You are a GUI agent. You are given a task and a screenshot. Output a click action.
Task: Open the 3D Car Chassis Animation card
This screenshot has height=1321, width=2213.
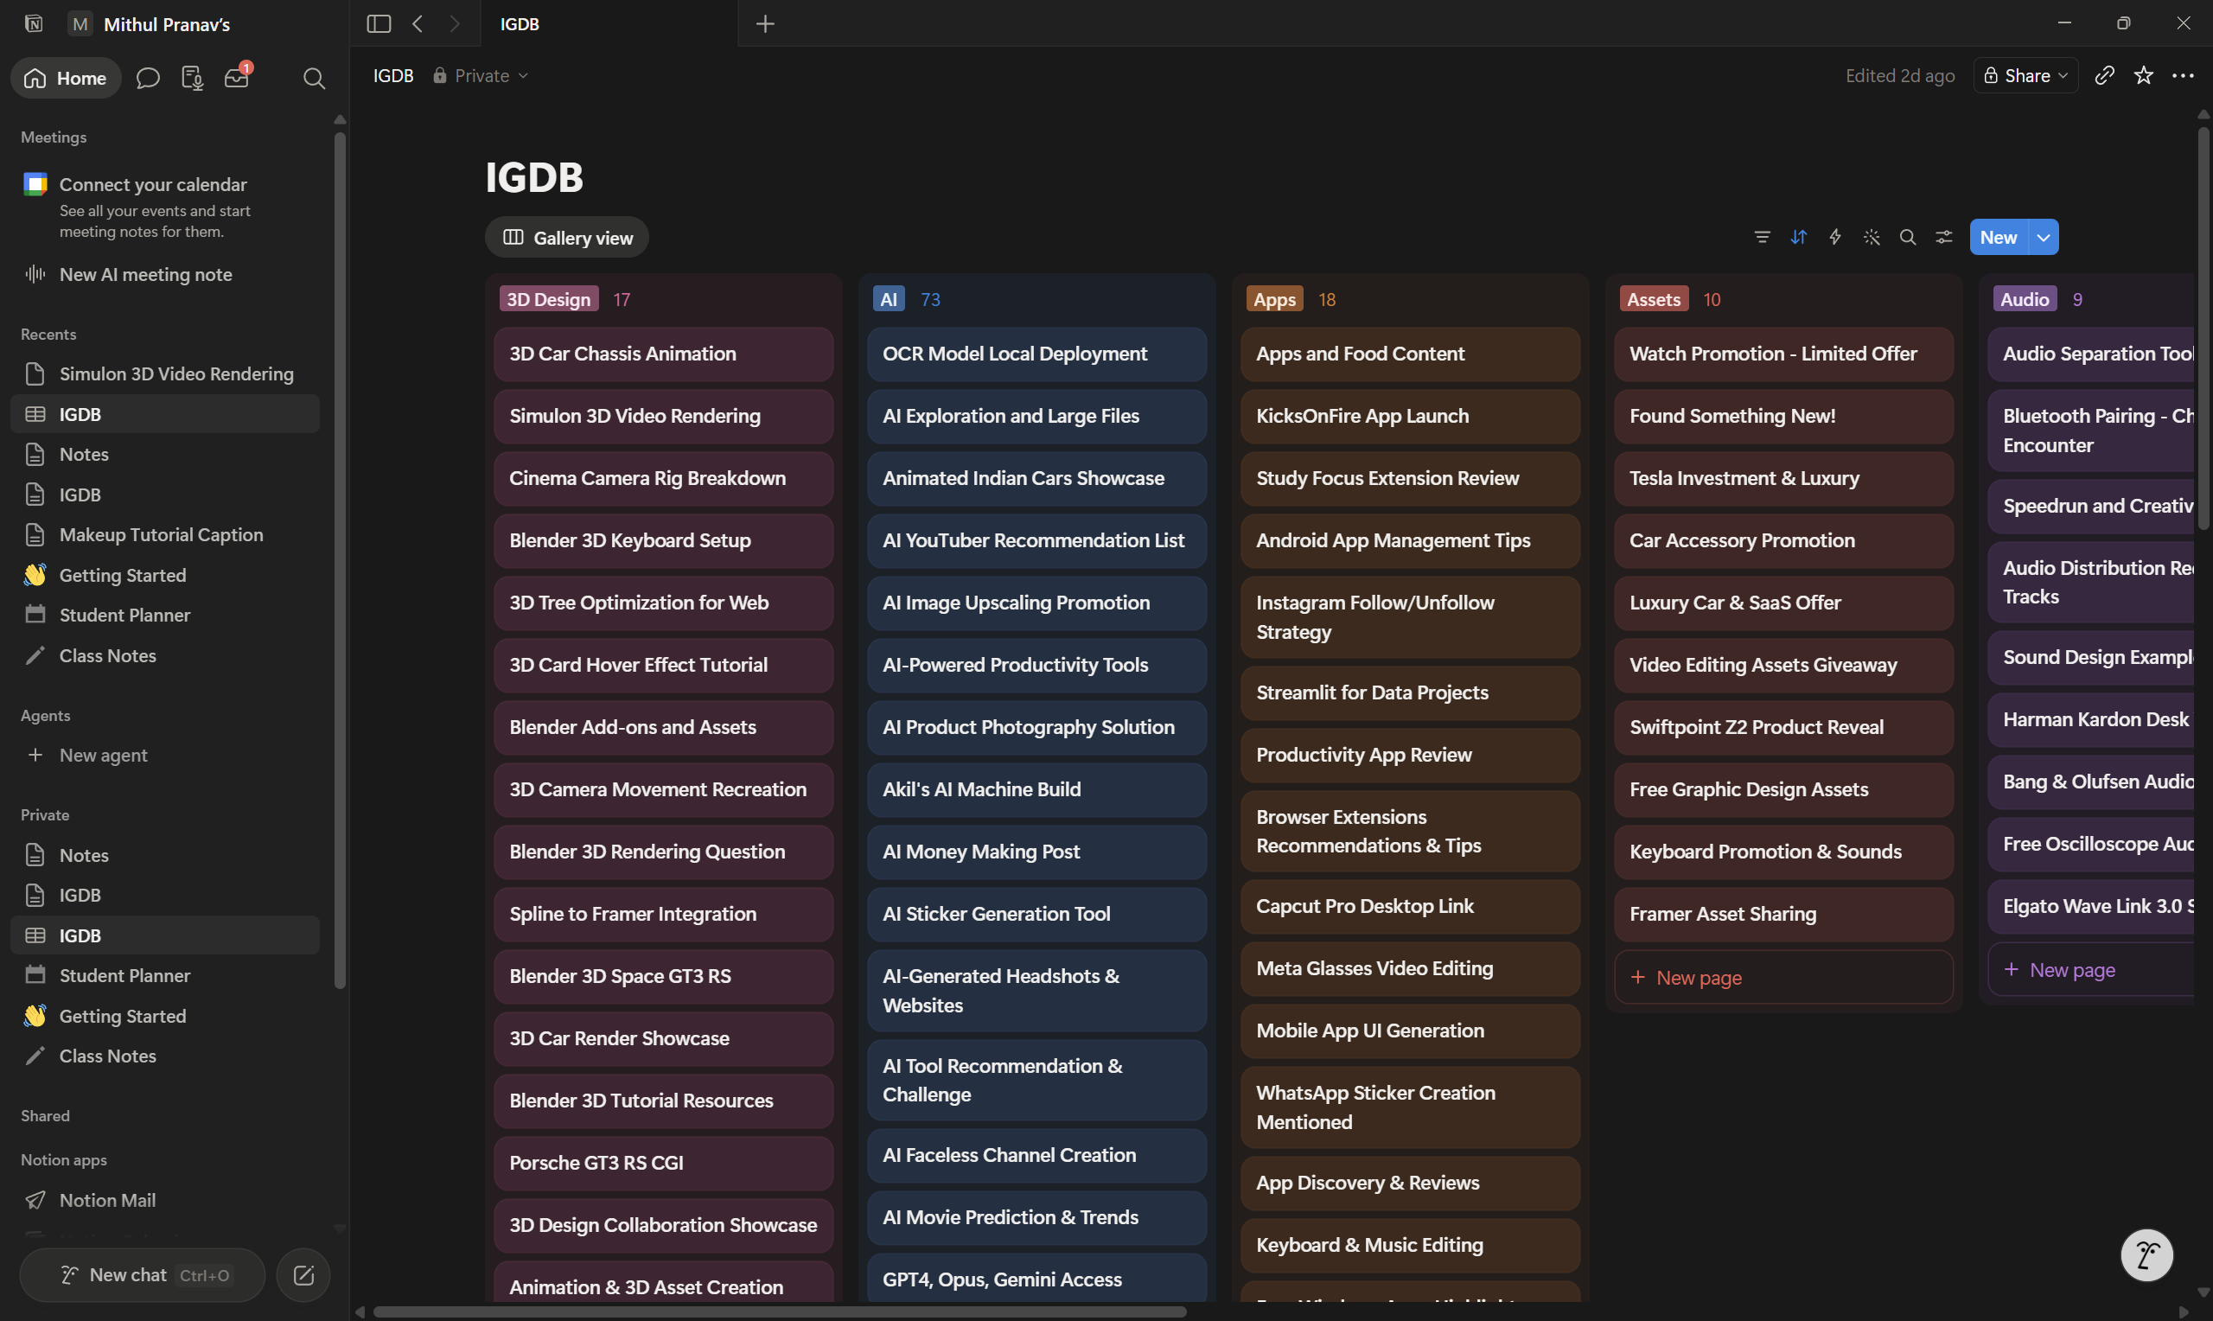[x=664, y=354]
